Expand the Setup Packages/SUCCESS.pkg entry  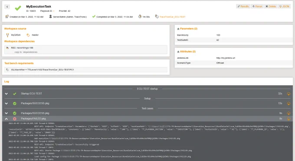(x=7, y=104)
